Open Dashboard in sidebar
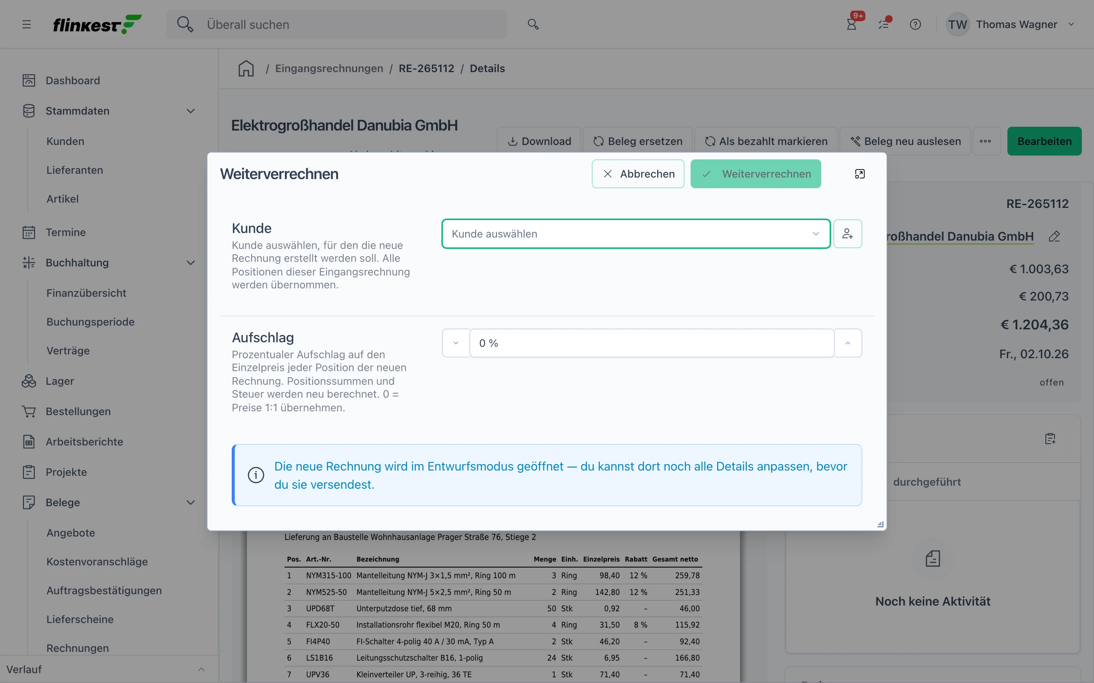Viewport: 1094px width, 683px height. coord(72,80)
